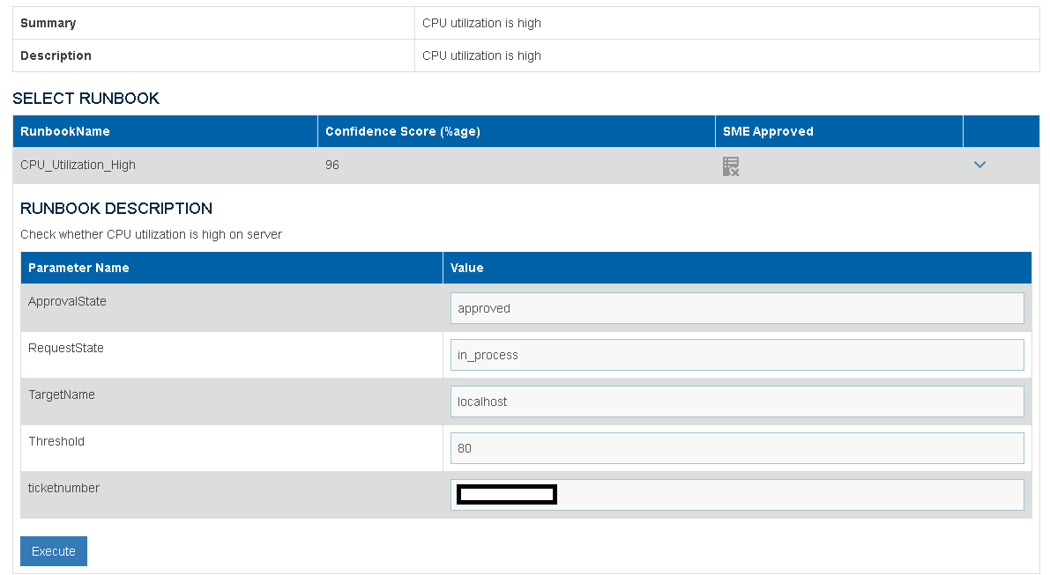Sort by Confidence Score (%age) header
The height and width of the screenshot is (575, 1050).
pos(402,131)
